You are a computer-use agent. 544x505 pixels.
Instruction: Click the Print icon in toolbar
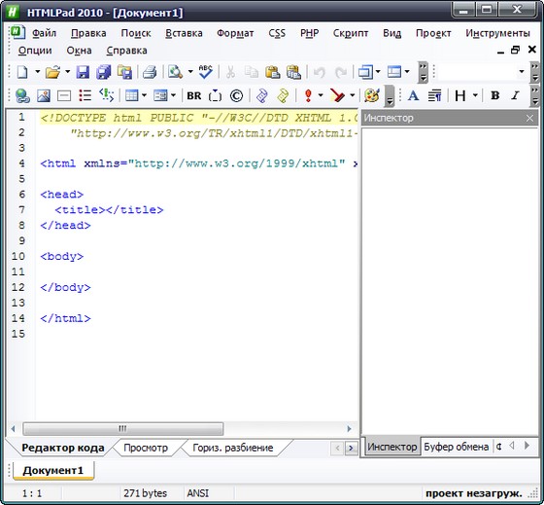[x=150, y=72]
